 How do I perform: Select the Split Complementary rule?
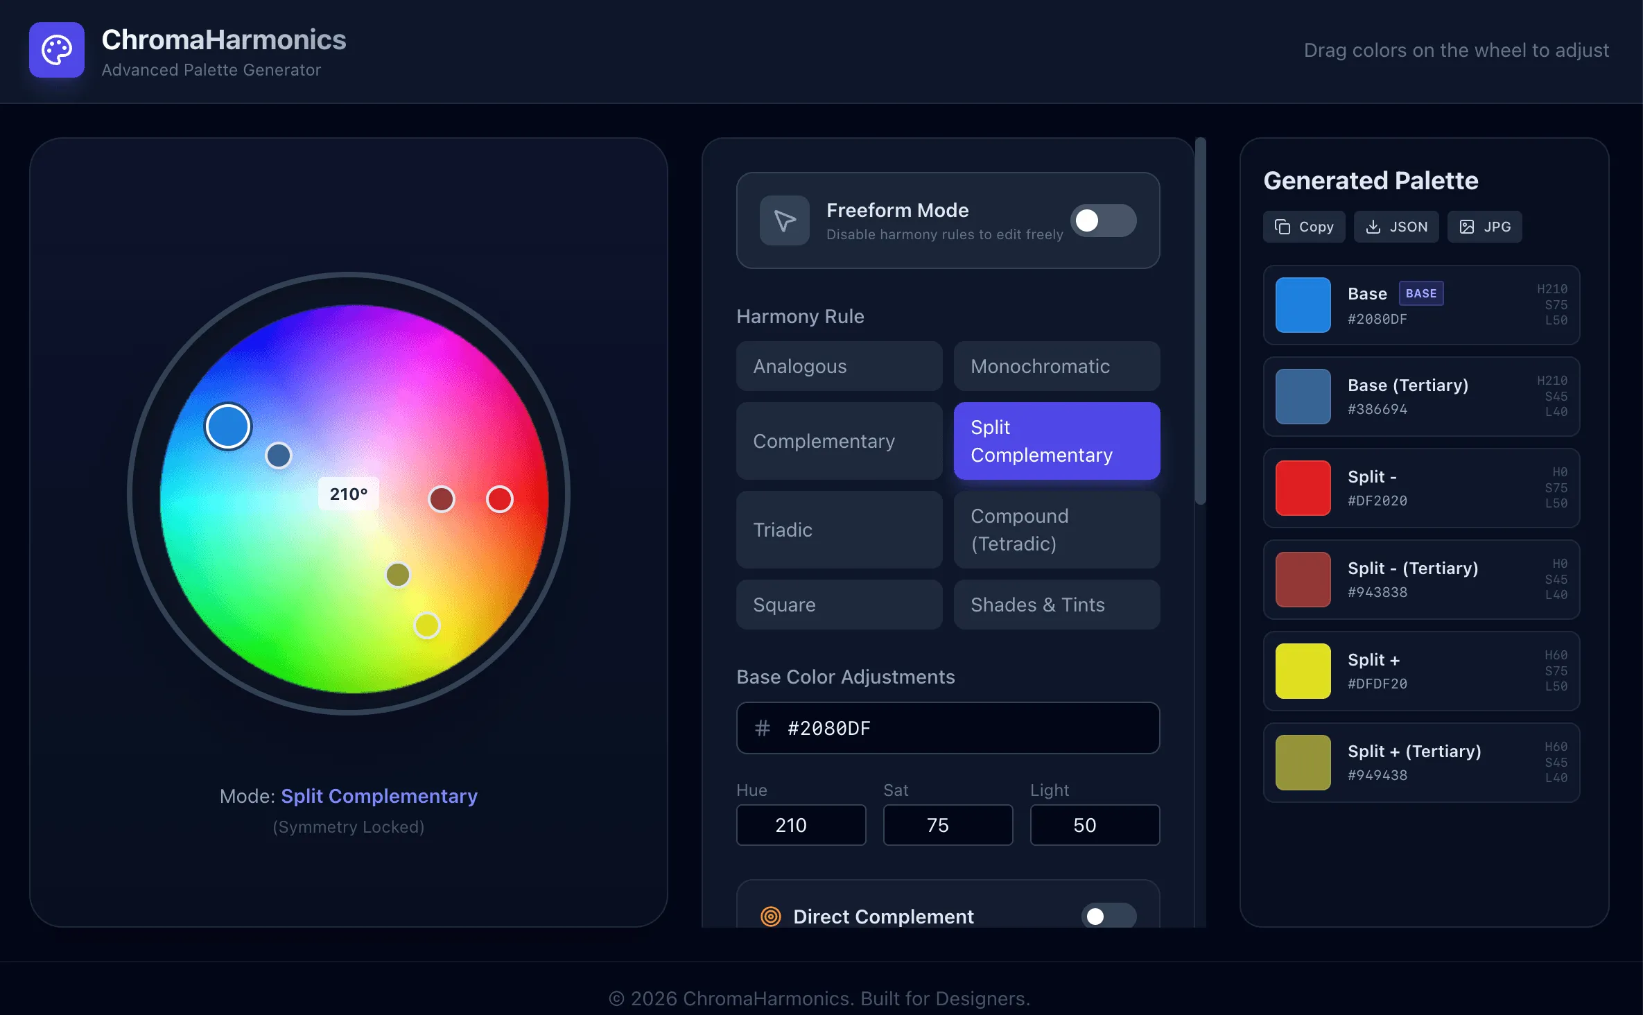(x=1057, y=441)
